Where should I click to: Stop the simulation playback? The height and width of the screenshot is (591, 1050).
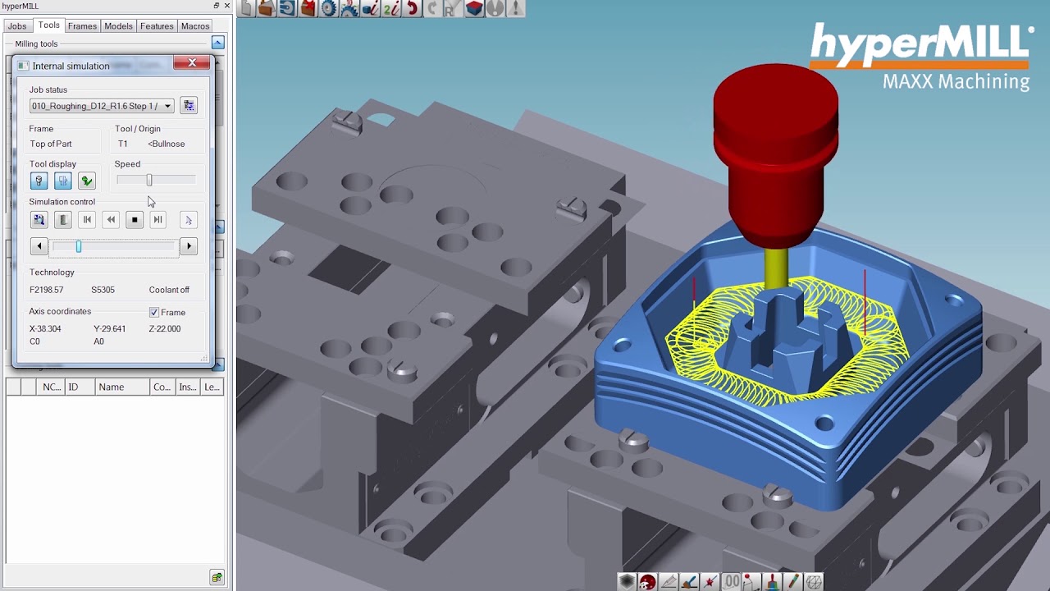[135, 220]
